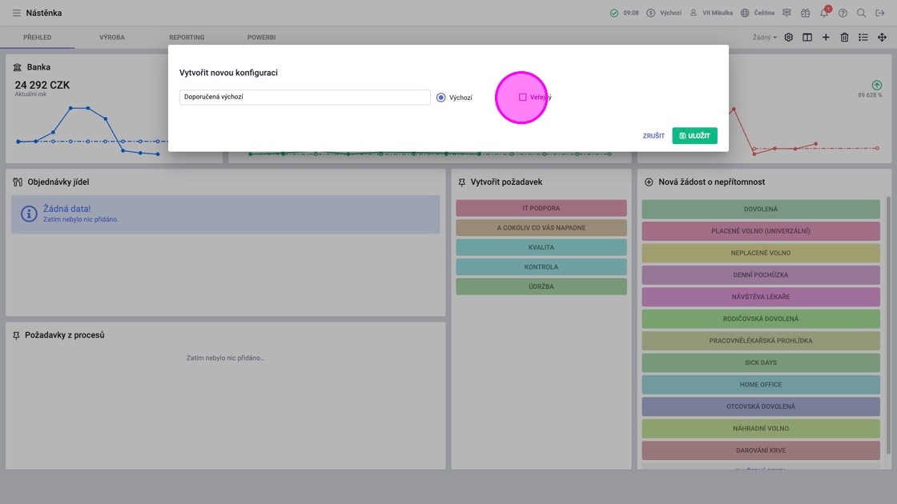Open the help question mark icon
Image resolution: width=897 pixels, height=504 pixels.
point(843,13)
